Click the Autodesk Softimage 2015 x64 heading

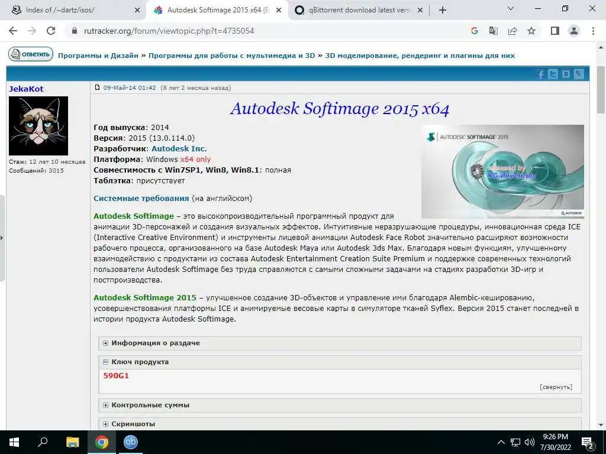pos(340,109)
